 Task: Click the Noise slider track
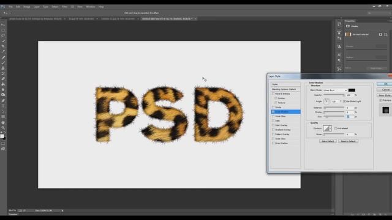334,134
